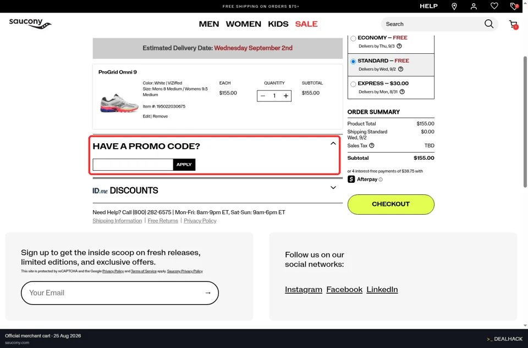Proceed with the CHECKOUT button

point(391,204)
